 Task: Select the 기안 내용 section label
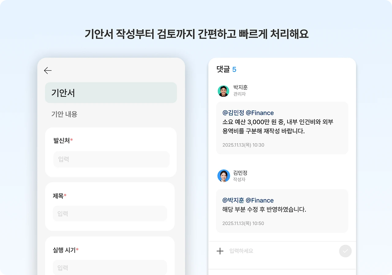pyautogui.click(x=64, y=114)
